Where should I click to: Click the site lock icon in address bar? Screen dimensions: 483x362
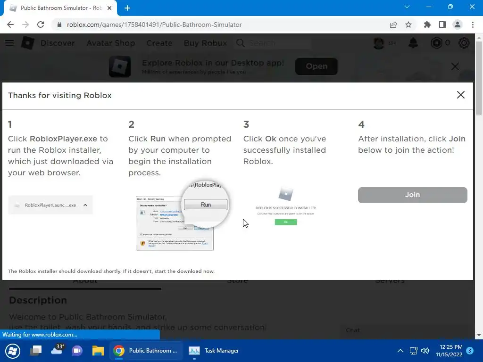click(59, 25)
